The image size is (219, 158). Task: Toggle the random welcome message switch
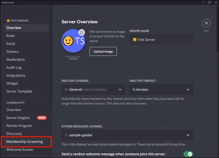pos(188,154)
